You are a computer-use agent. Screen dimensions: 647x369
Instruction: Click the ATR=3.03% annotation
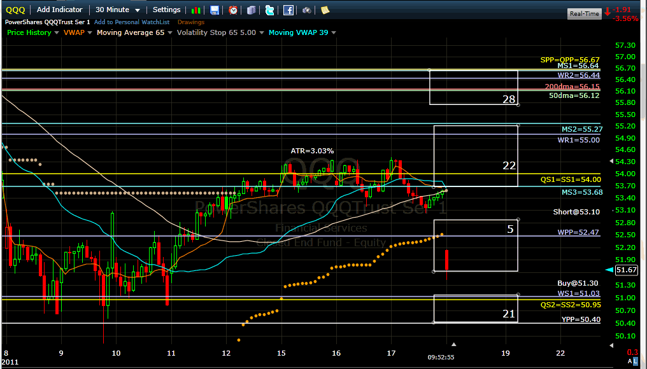click(x=312, y=151)
